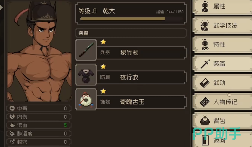
Task: Click the ancient jade accessory icon
Action: (86, 99)
